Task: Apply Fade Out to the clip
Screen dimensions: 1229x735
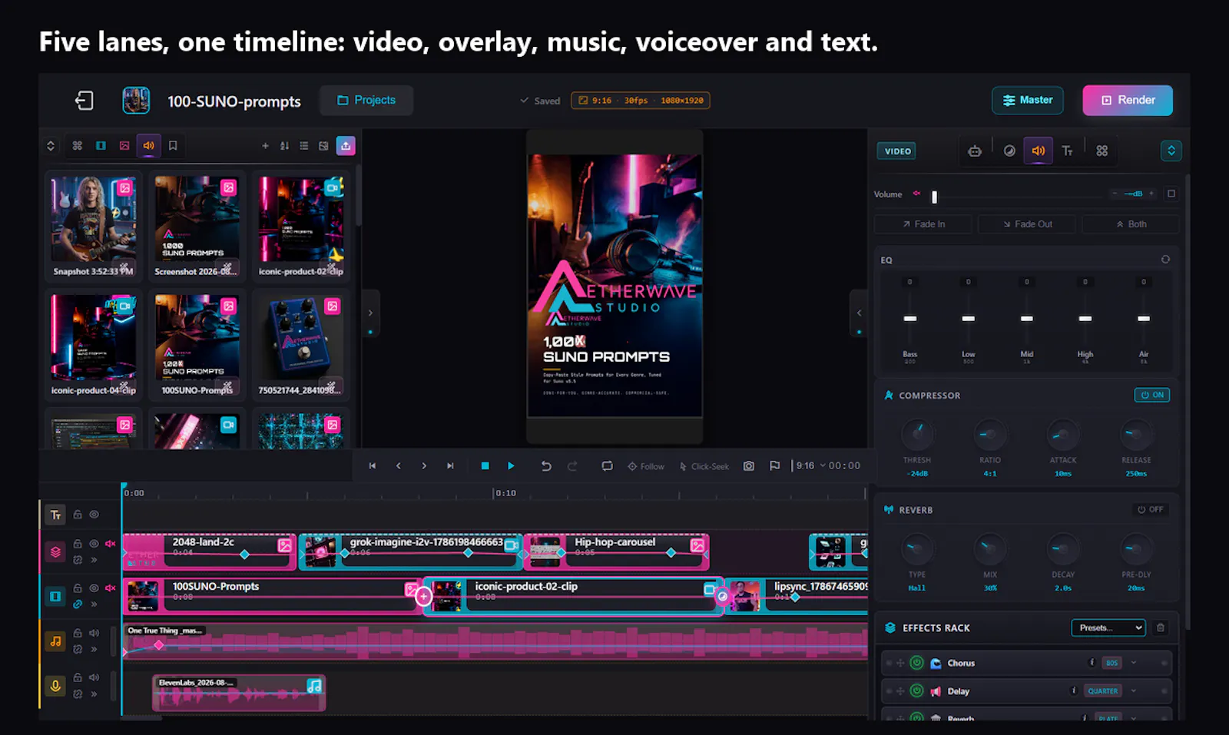Action: click(1027, 224)
